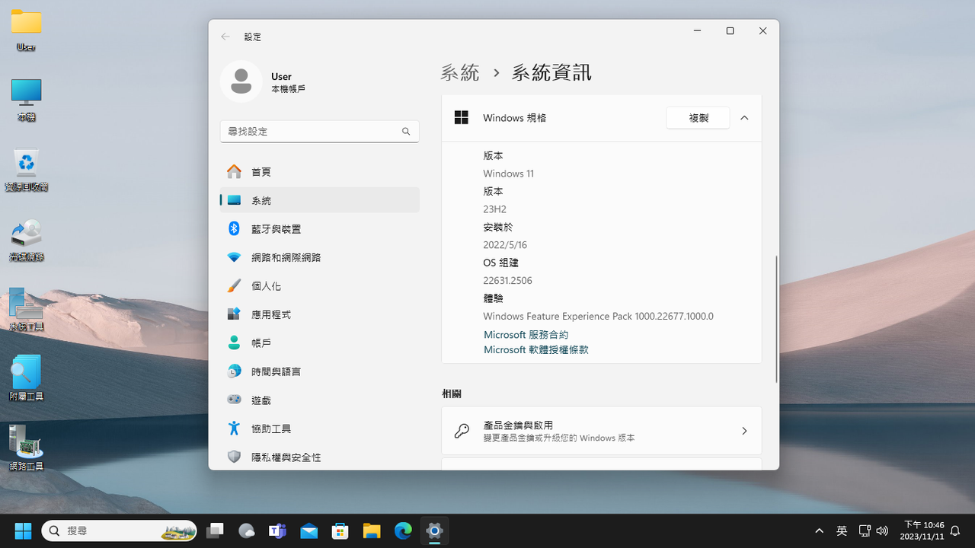Open notification bell on taskbar
Screen dimensions: 975x548
954,530
